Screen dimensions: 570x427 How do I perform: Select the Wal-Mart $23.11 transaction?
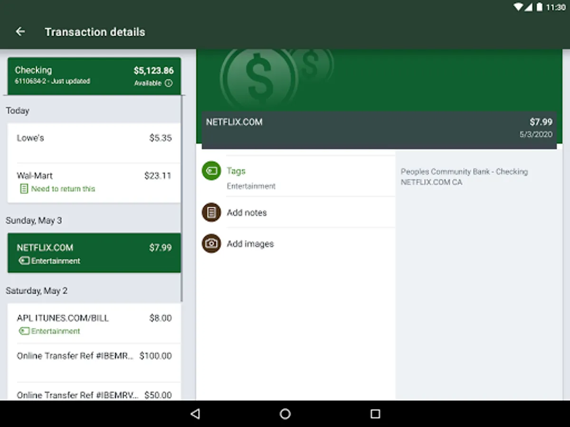click(x=94, y=183)
